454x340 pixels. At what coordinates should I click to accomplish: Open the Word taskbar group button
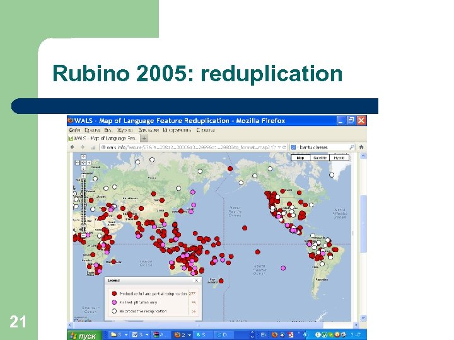(138, 335)
